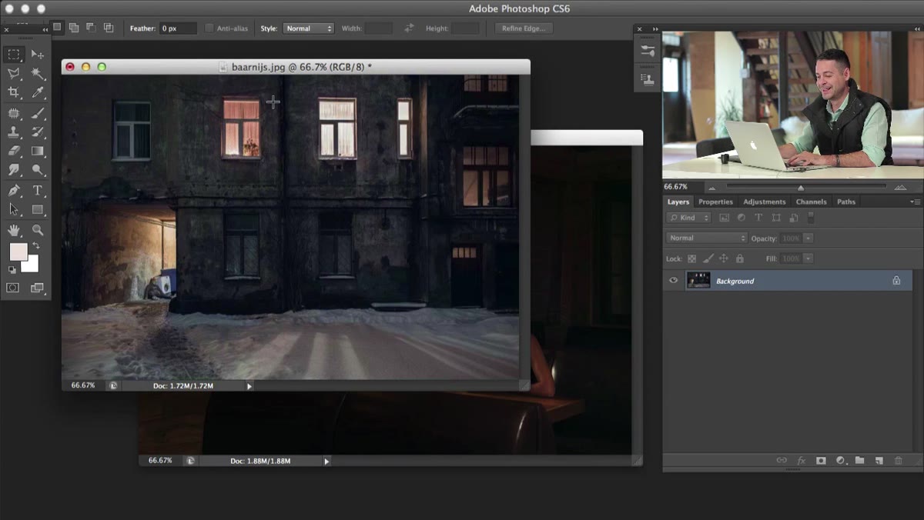Switch to the Layers tab
This screenshot has height=520, width=924.
coord(678,202)
